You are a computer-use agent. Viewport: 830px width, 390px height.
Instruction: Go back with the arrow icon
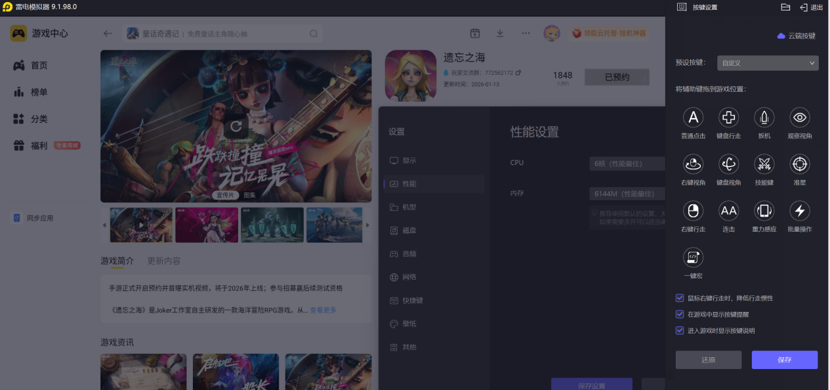coord(108,33)
